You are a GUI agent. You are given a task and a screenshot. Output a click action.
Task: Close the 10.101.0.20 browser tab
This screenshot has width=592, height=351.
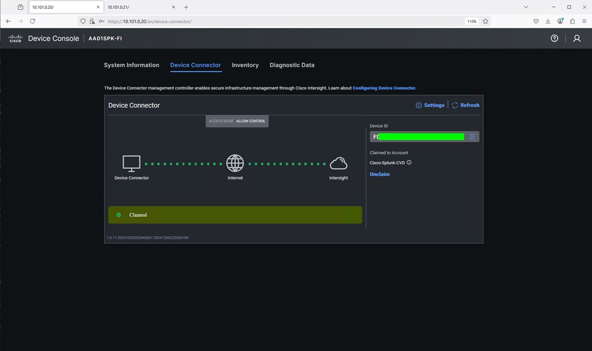click(x=98, y=7)
